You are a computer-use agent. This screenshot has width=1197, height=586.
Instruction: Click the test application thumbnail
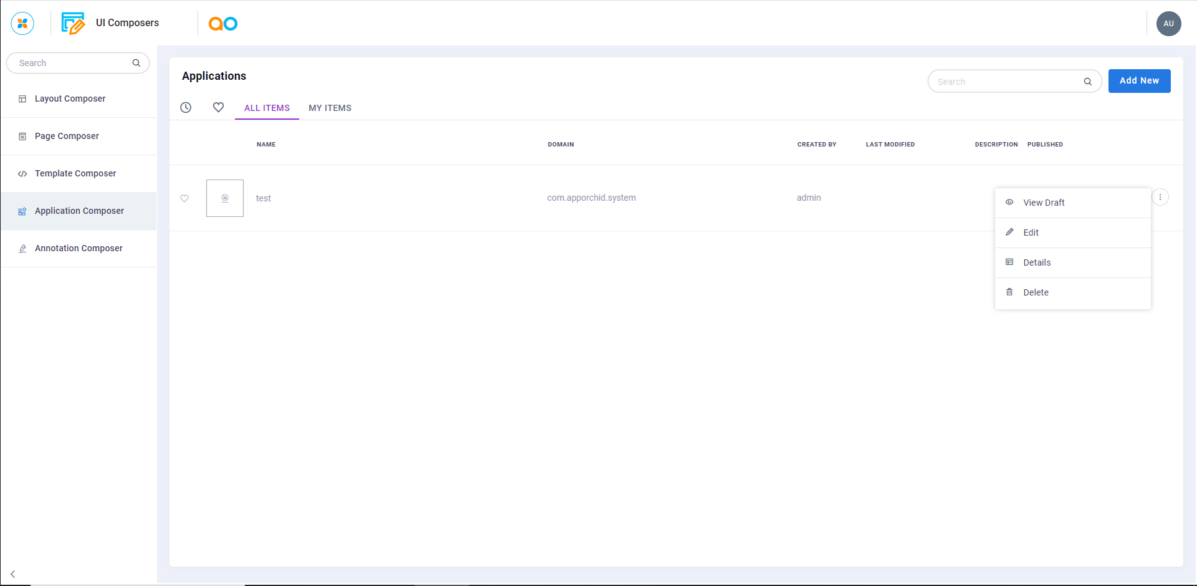pyautogui.click(x=225, y=198)
